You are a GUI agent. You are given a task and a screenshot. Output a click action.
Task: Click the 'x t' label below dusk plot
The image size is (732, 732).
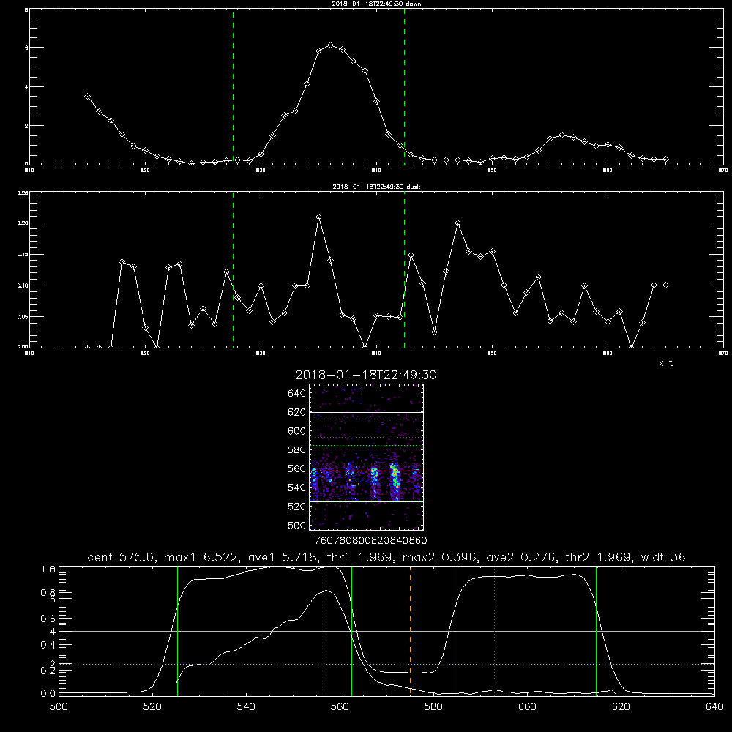point(666,363)
